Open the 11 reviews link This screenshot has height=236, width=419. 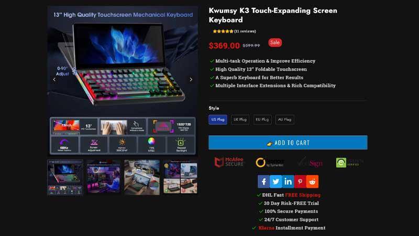tap(245, 31)
